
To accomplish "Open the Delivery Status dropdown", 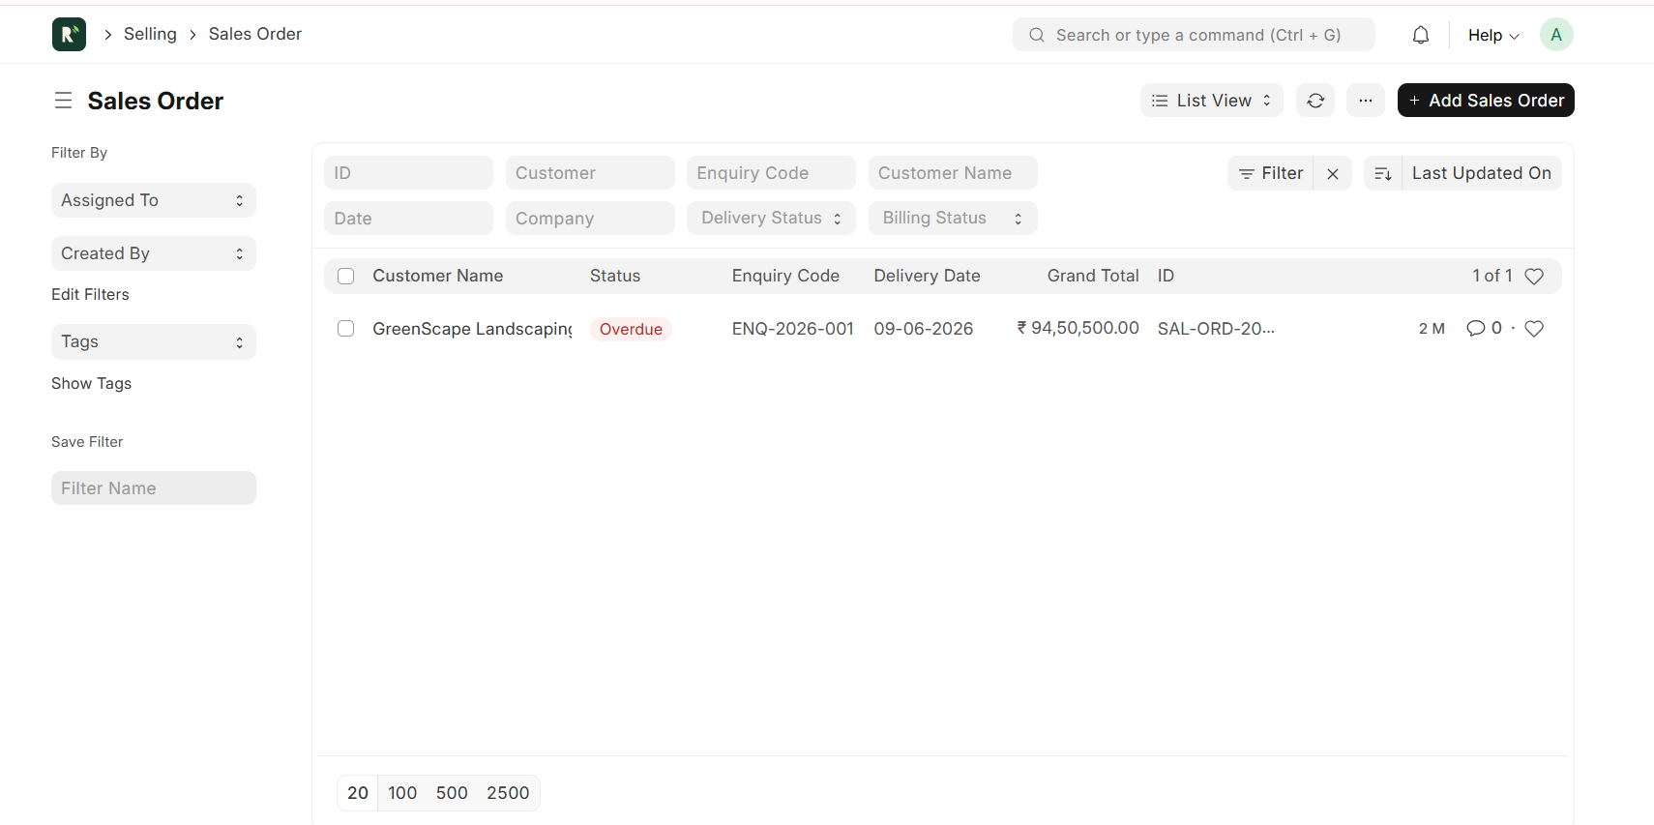I will tap(771, 219).
